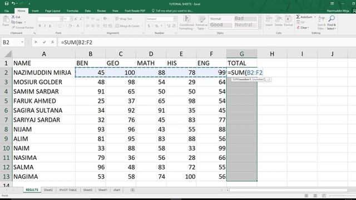Open Conditional Formatting

186,22
